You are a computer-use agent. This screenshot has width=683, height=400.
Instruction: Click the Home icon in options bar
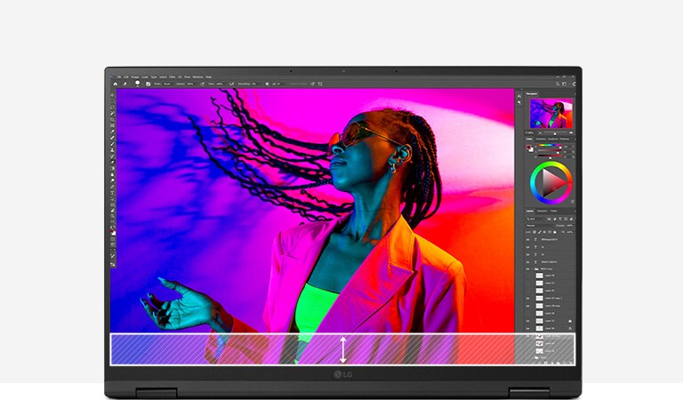click(x=114, y=84)
